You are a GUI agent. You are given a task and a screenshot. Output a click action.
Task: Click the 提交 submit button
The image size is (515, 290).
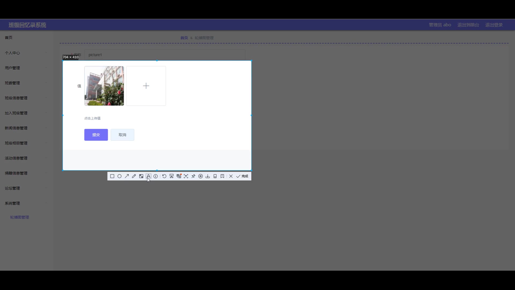pyautogui.click(x=96, y=135)
